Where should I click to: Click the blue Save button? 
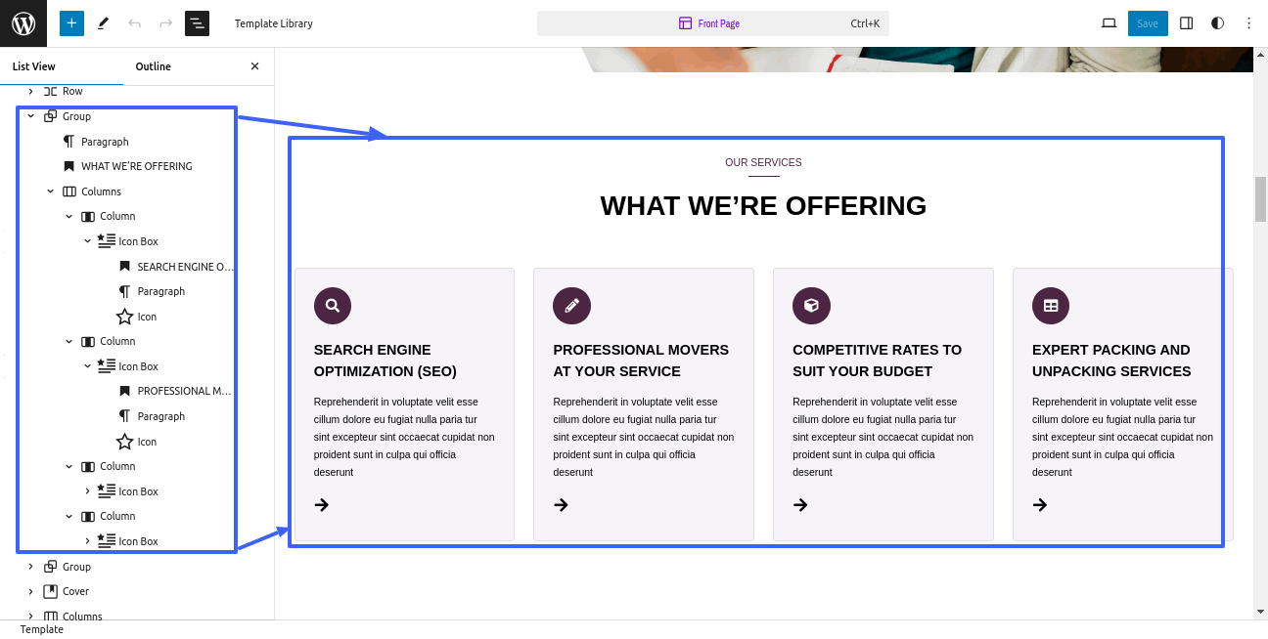point(1148,23)
